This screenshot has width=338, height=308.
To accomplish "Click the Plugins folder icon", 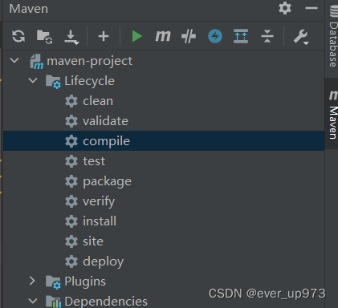I will click(x=53, y=282).
